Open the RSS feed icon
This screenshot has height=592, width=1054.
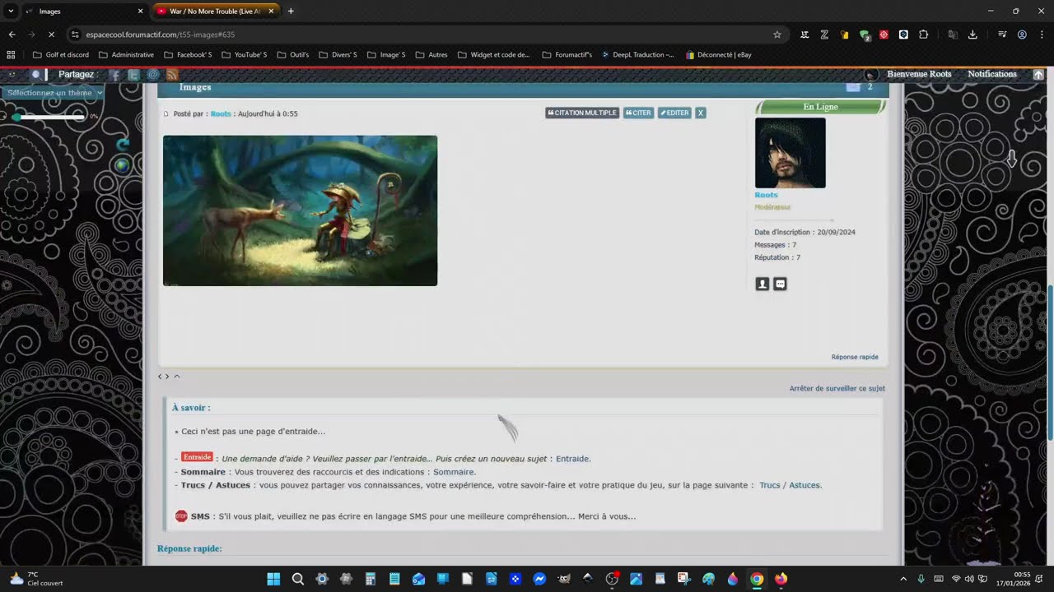(x=172, y=75)
